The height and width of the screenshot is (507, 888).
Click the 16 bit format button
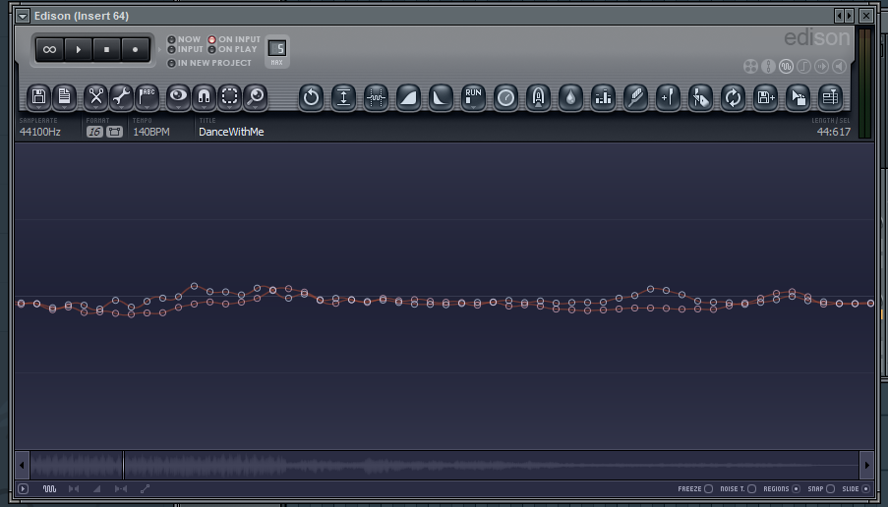click(x=94, y=132)
